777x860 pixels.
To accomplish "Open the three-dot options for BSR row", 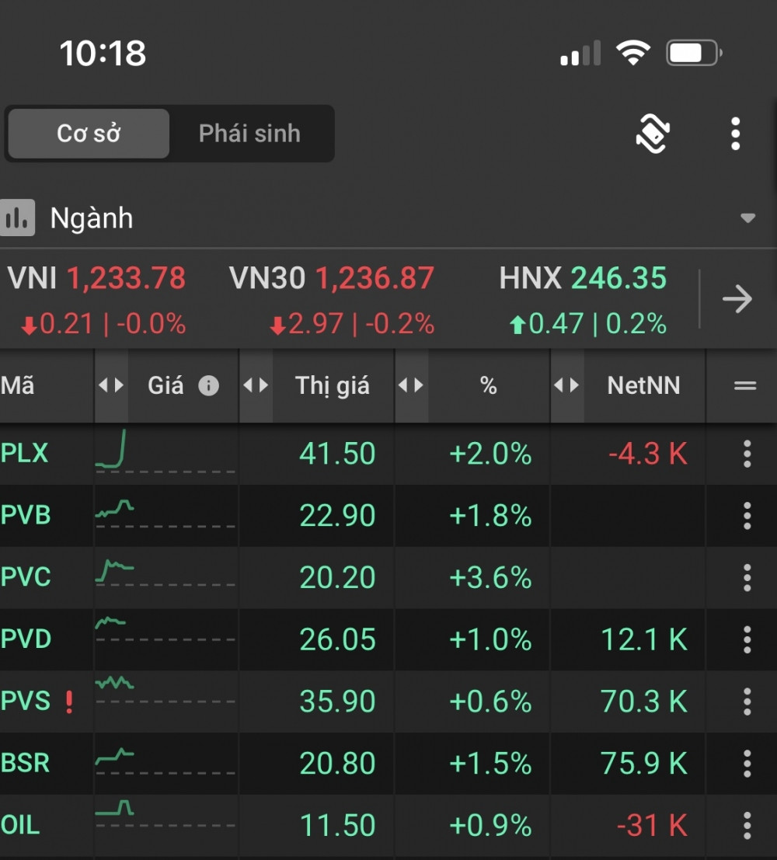I will pos(746,764).
